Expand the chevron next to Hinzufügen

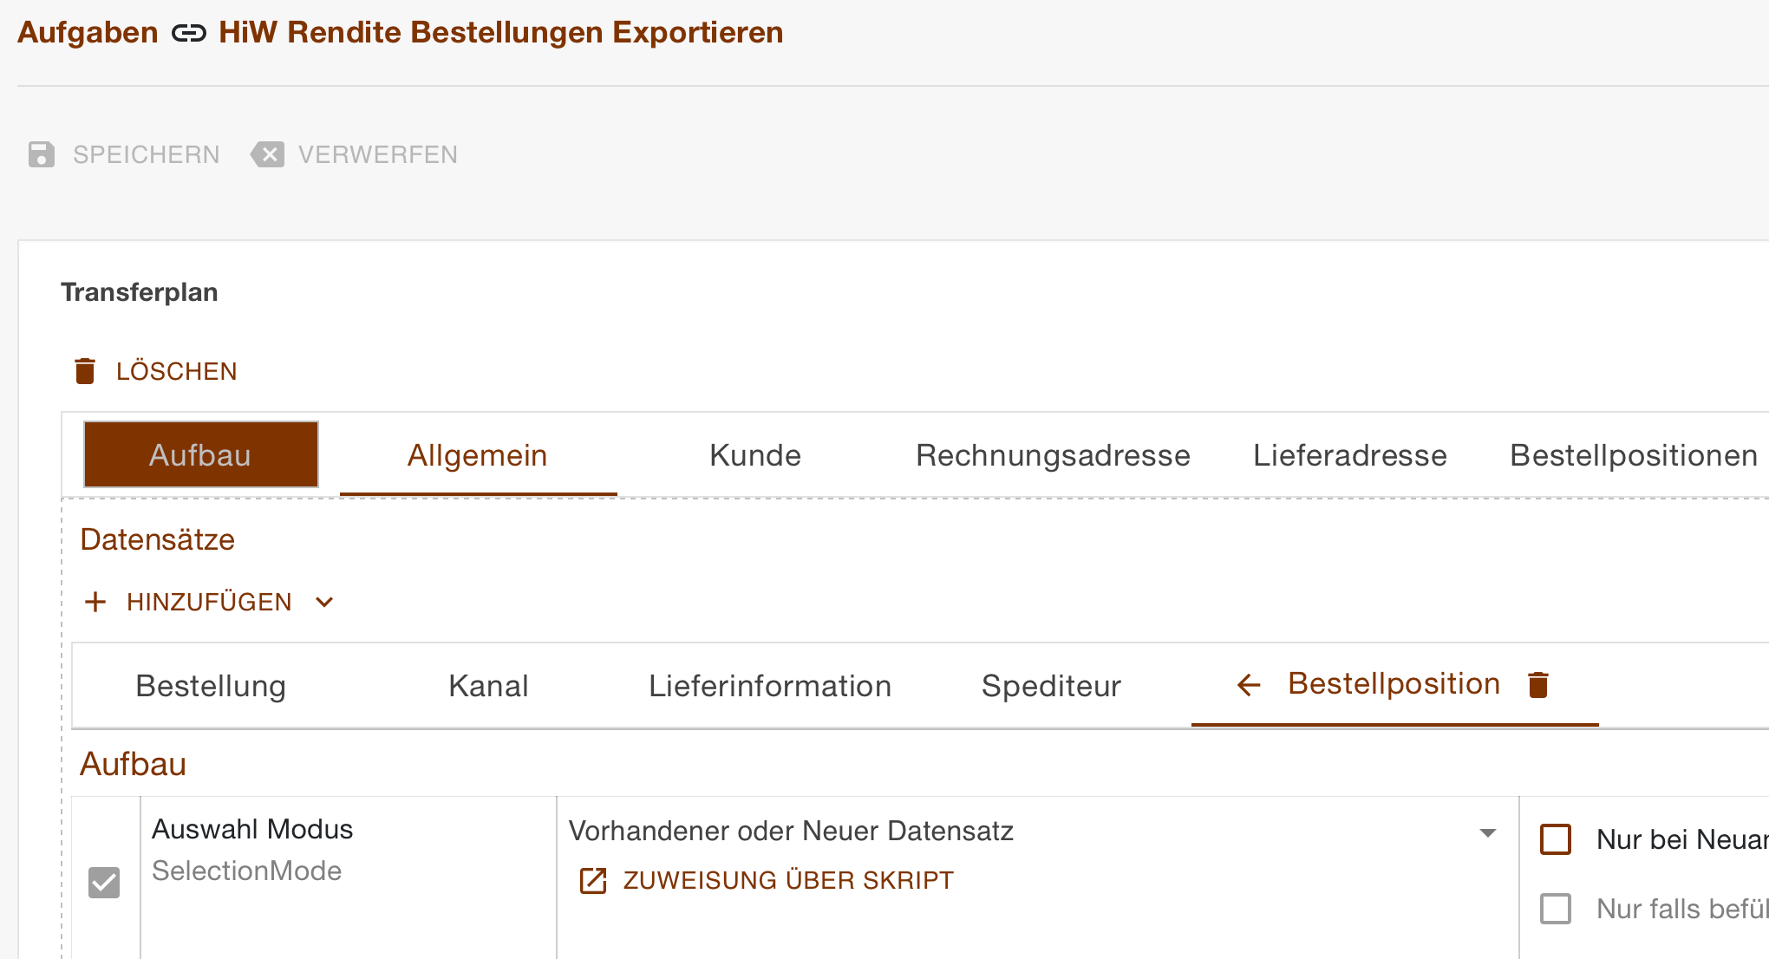[324, 602]
